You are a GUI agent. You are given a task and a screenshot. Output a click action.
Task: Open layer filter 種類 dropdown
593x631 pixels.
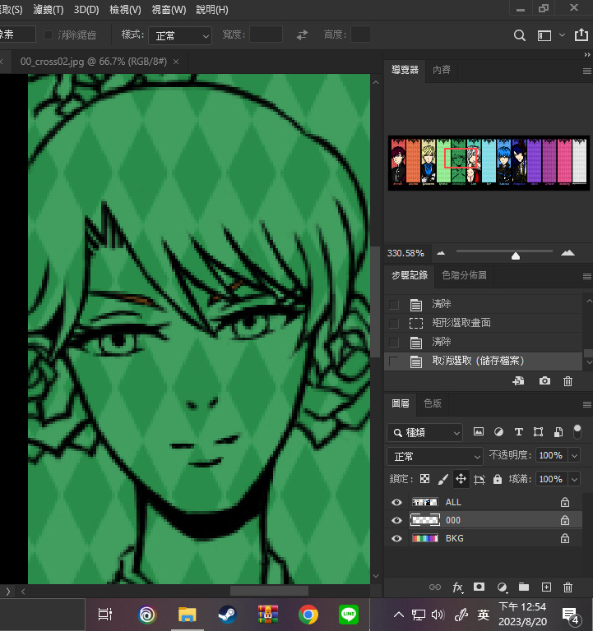(424, 433)
